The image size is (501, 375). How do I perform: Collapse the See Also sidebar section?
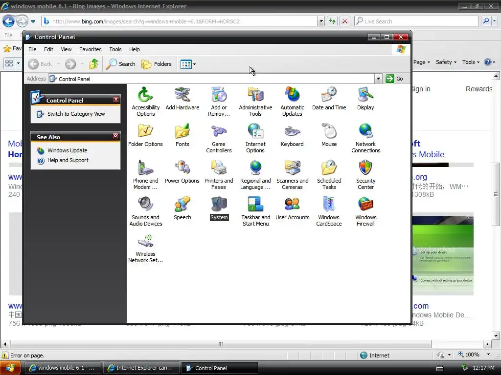tap(115, 136)
